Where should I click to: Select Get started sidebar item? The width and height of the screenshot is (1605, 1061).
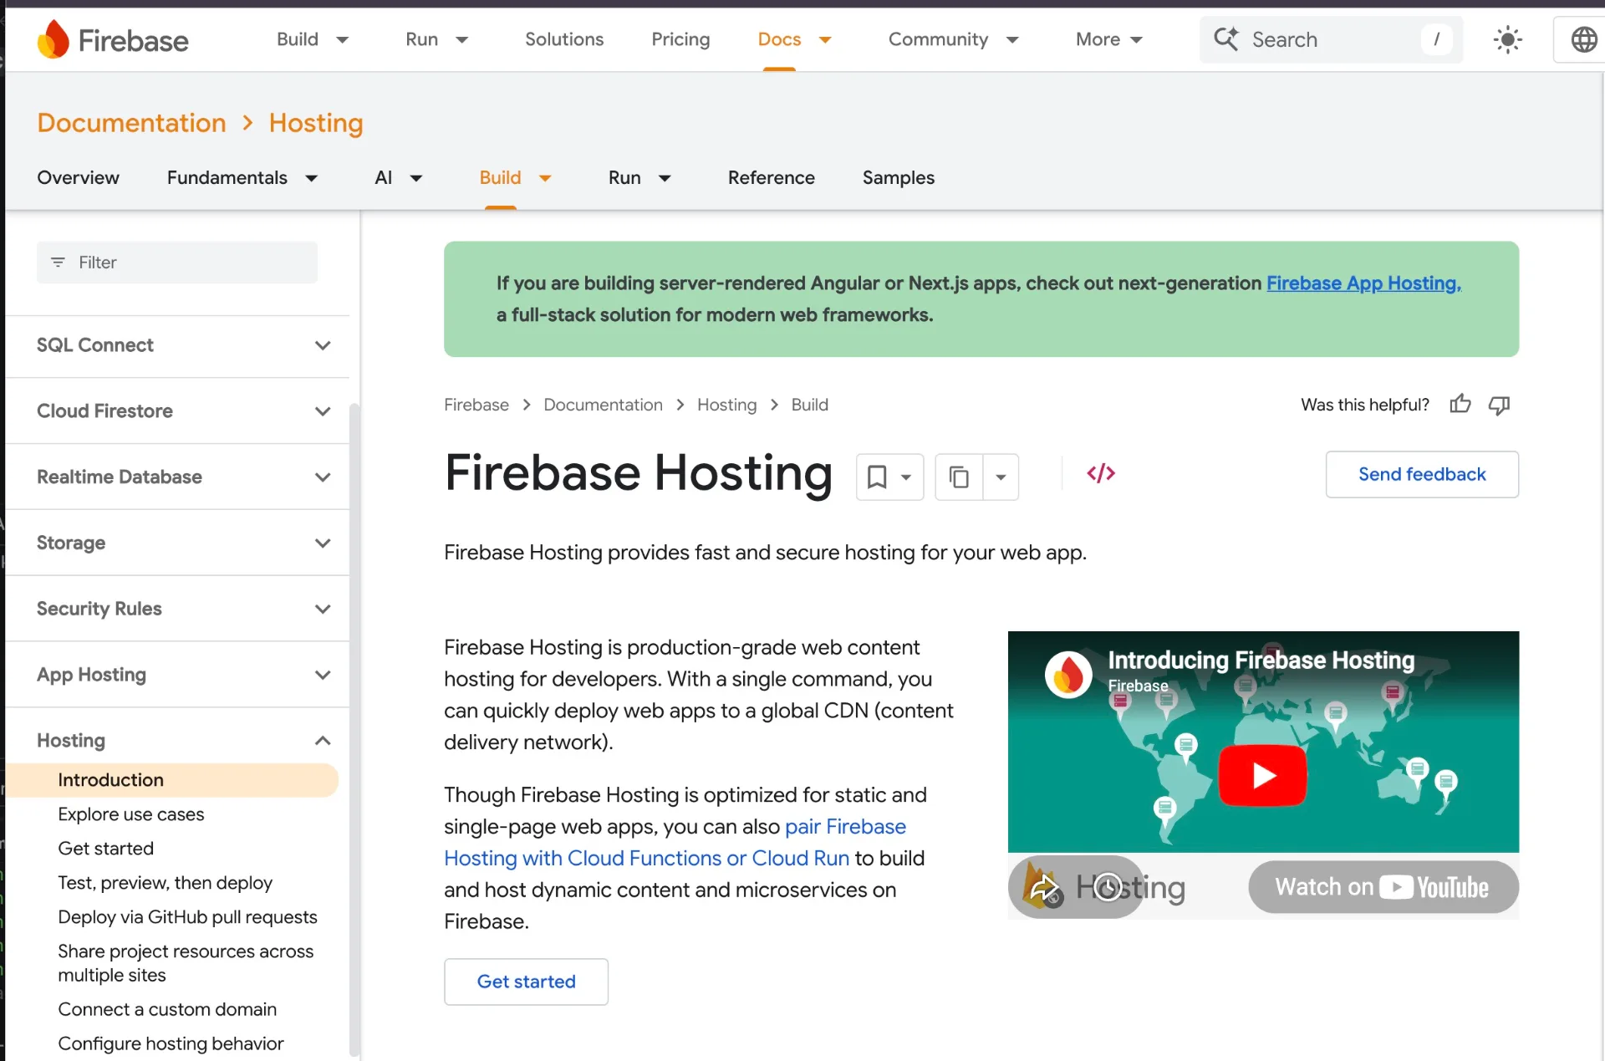coord(106,849)
